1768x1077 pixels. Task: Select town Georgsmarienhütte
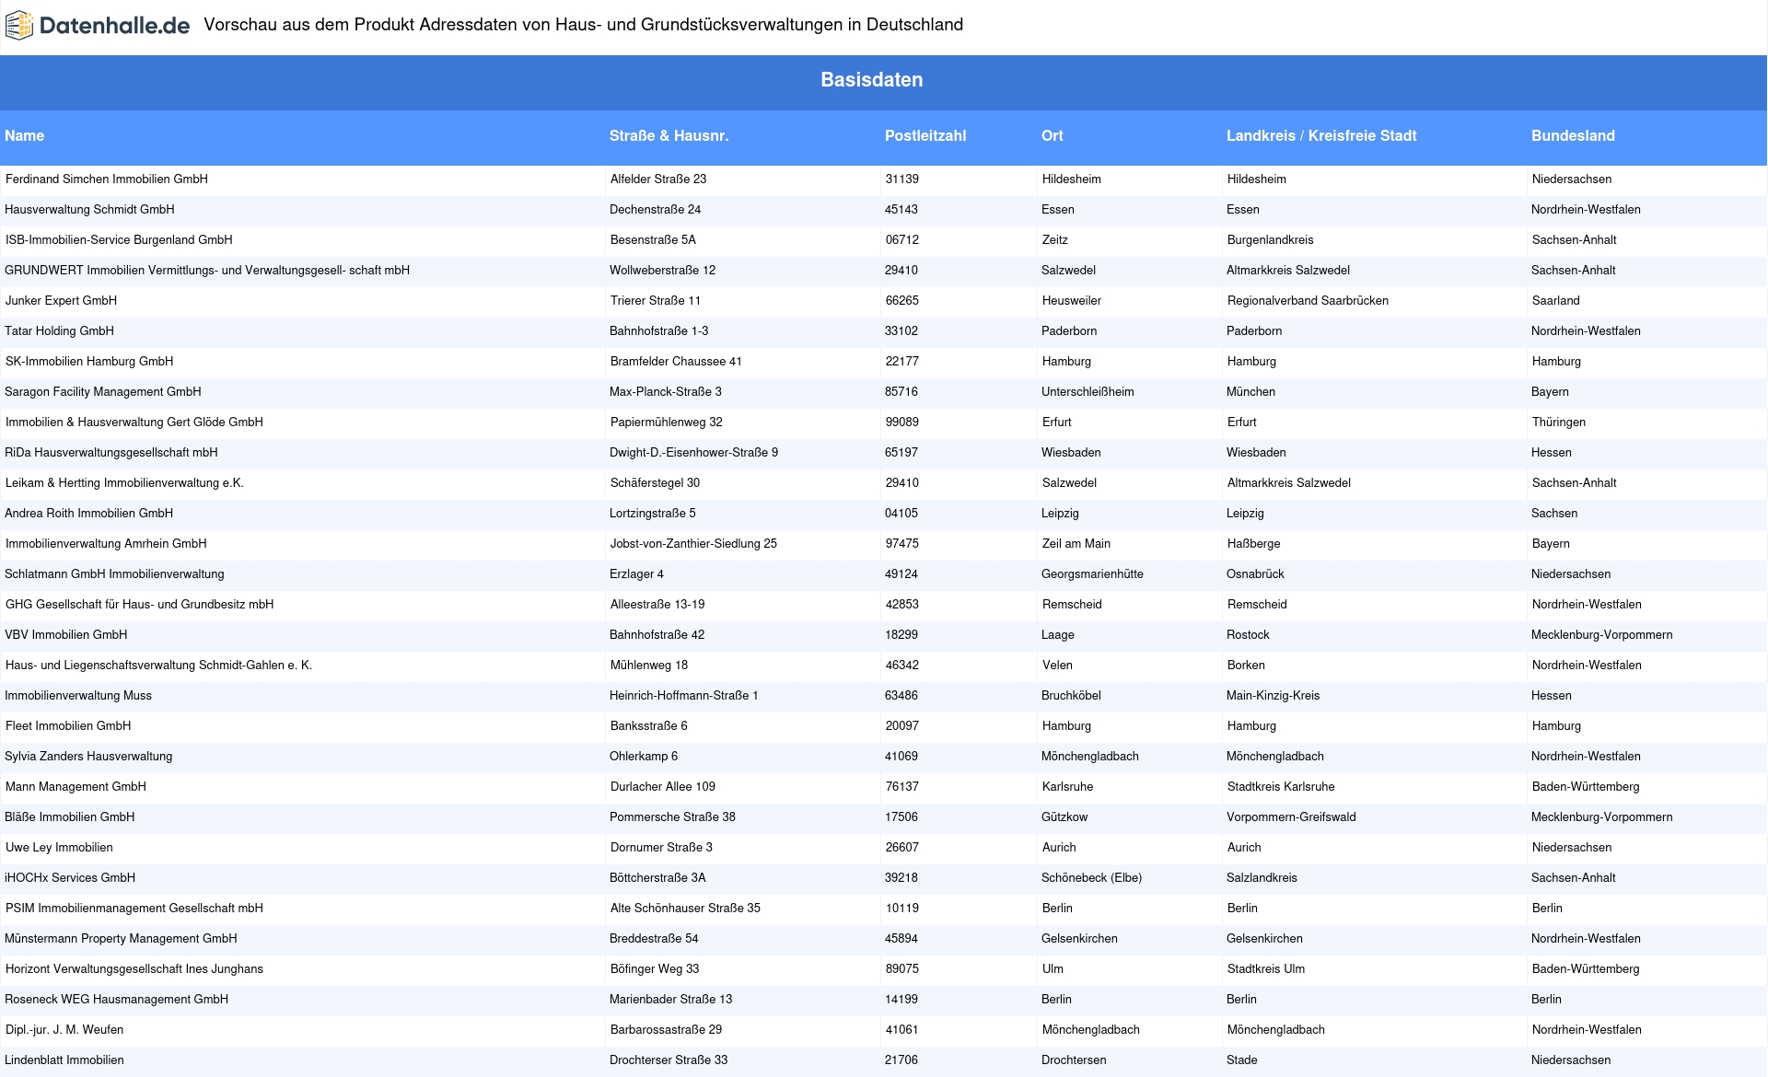(1092, 574)
